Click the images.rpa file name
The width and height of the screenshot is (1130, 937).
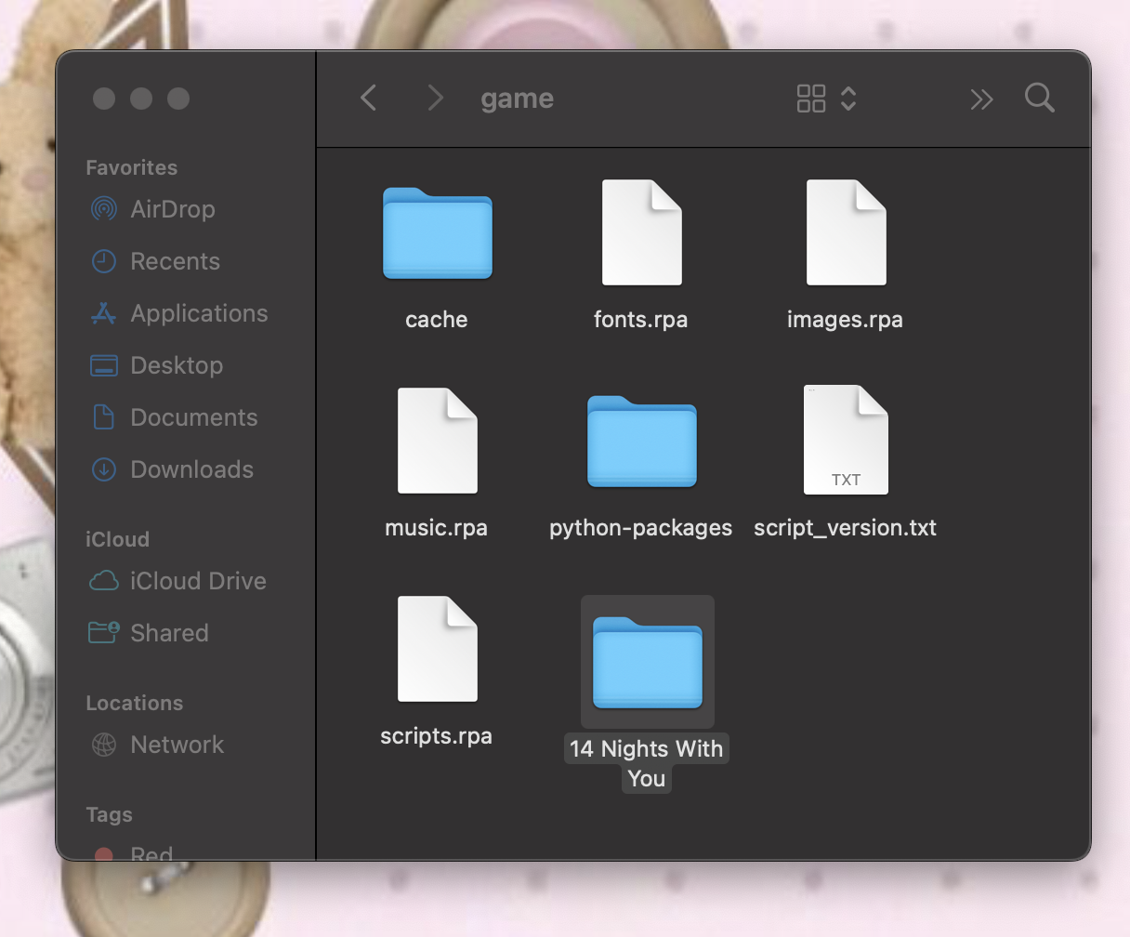pos(845,320)
